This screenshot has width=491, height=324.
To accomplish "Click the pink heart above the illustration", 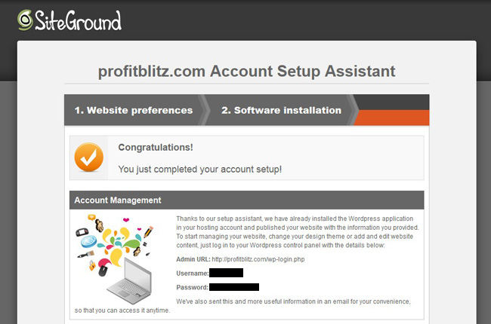I will tap(126, 220).
